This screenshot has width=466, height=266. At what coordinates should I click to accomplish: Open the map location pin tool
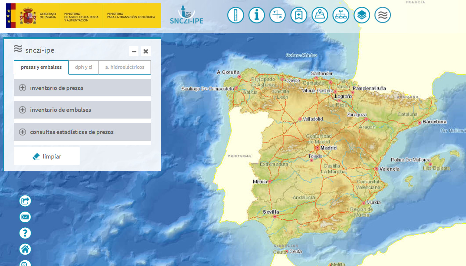pyautogui.click(x=320, y=15)
